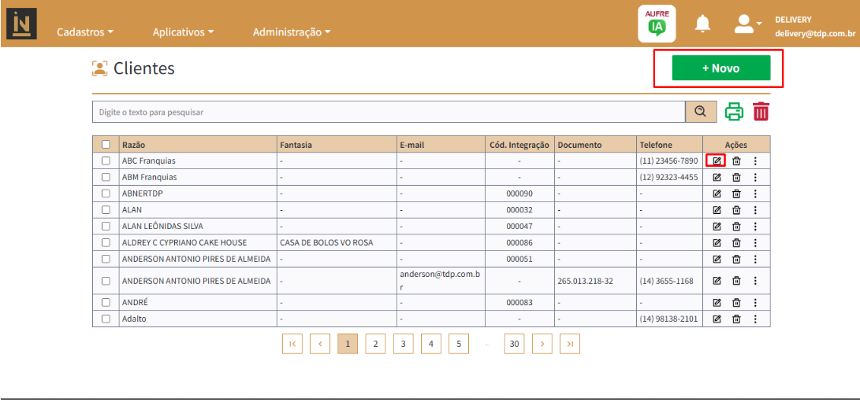The height and width of the screenshot is (402, 860).
Task: Click the + Novo button
Action: [x=720, y=68]
